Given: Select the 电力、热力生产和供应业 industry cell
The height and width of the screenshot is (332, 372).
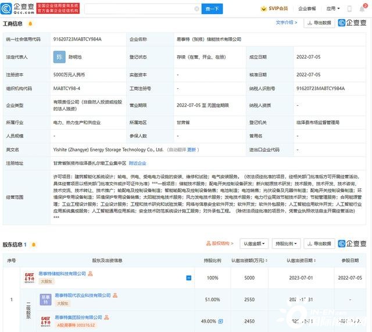Looking at the screenshot, I should (77, 123).
